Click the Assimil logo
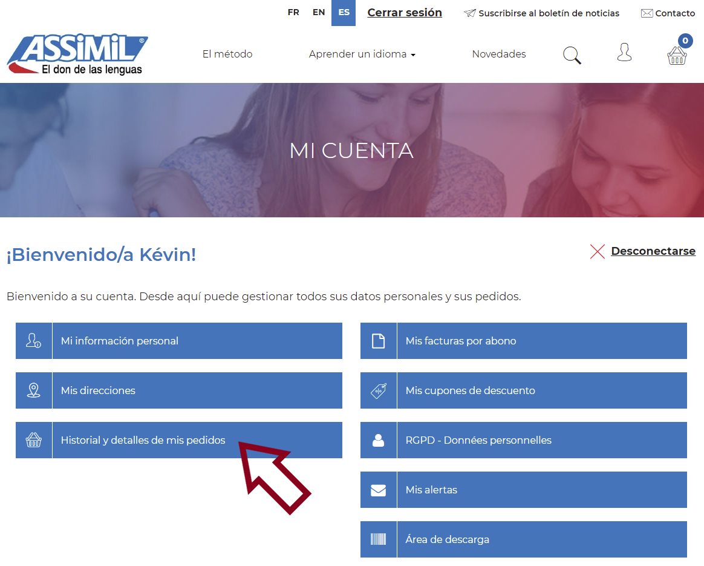This screenshot has height=566, width=704. 77,55
